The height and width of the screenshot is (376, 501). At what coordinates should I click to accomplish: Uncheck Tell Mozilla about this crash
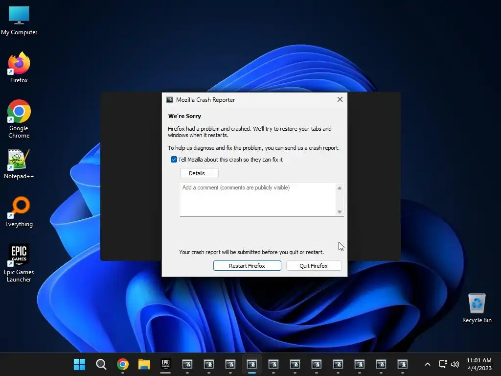[174, 160]
